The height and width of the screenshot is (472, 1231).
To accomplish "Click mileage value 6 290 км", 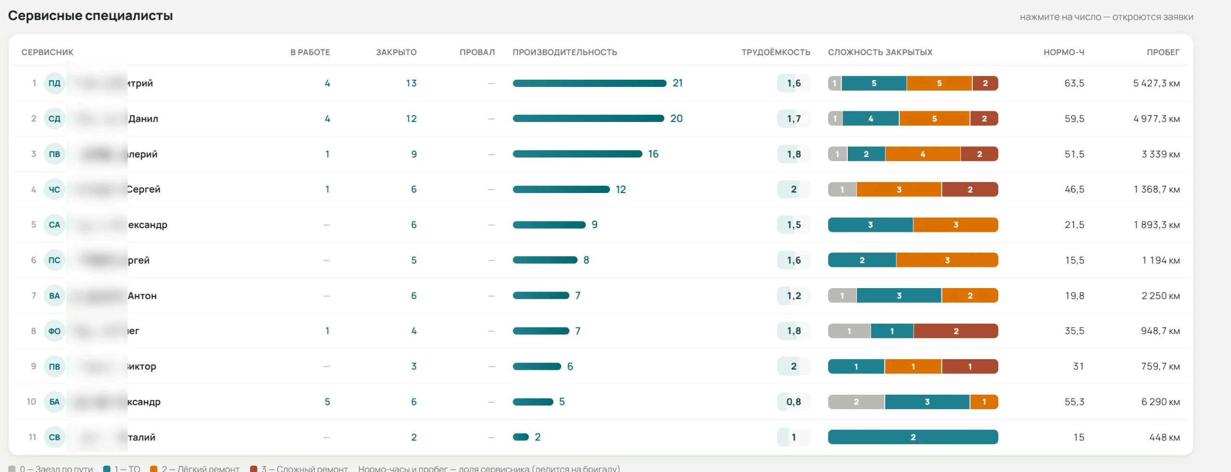I will point(1160,402).
